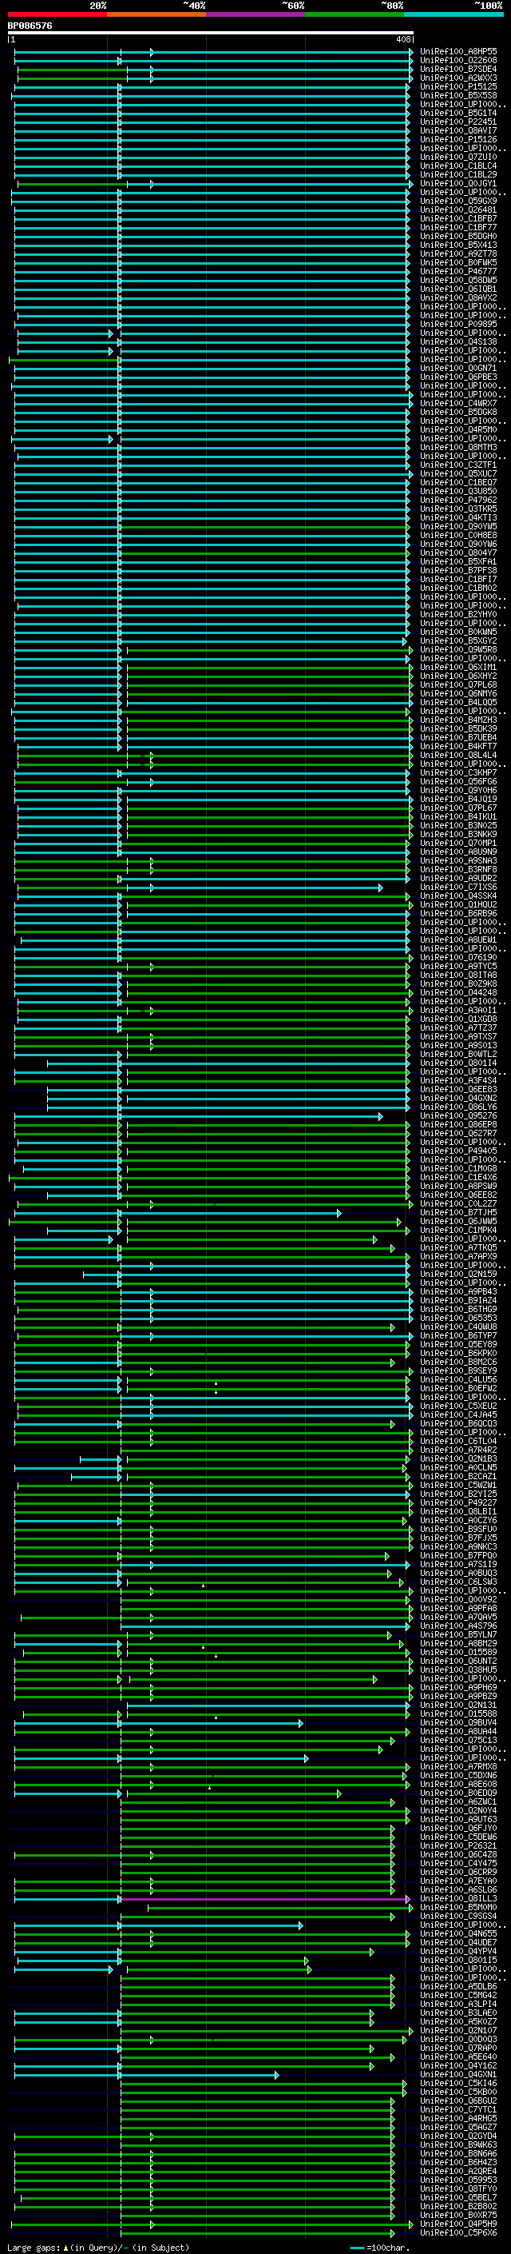Select hit label UniRef100_P09895
This screenshot has width=511, height=2254.
click(x=458, y=324)
